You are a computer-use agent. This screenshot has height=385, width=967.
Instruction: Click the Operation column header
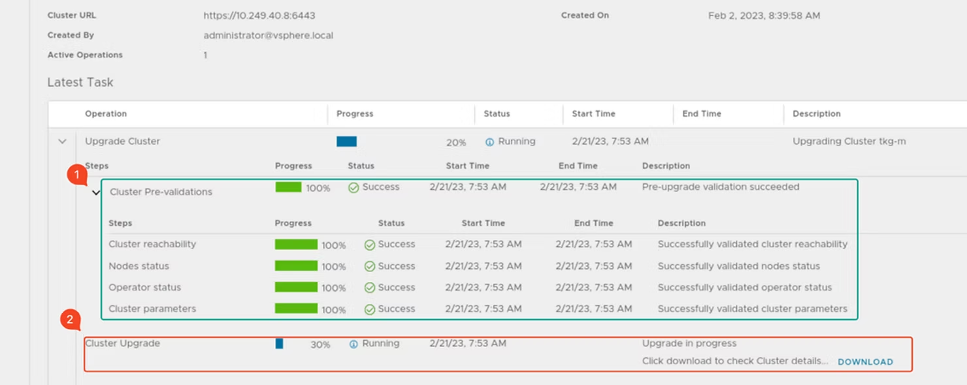[x=106, y=114]
